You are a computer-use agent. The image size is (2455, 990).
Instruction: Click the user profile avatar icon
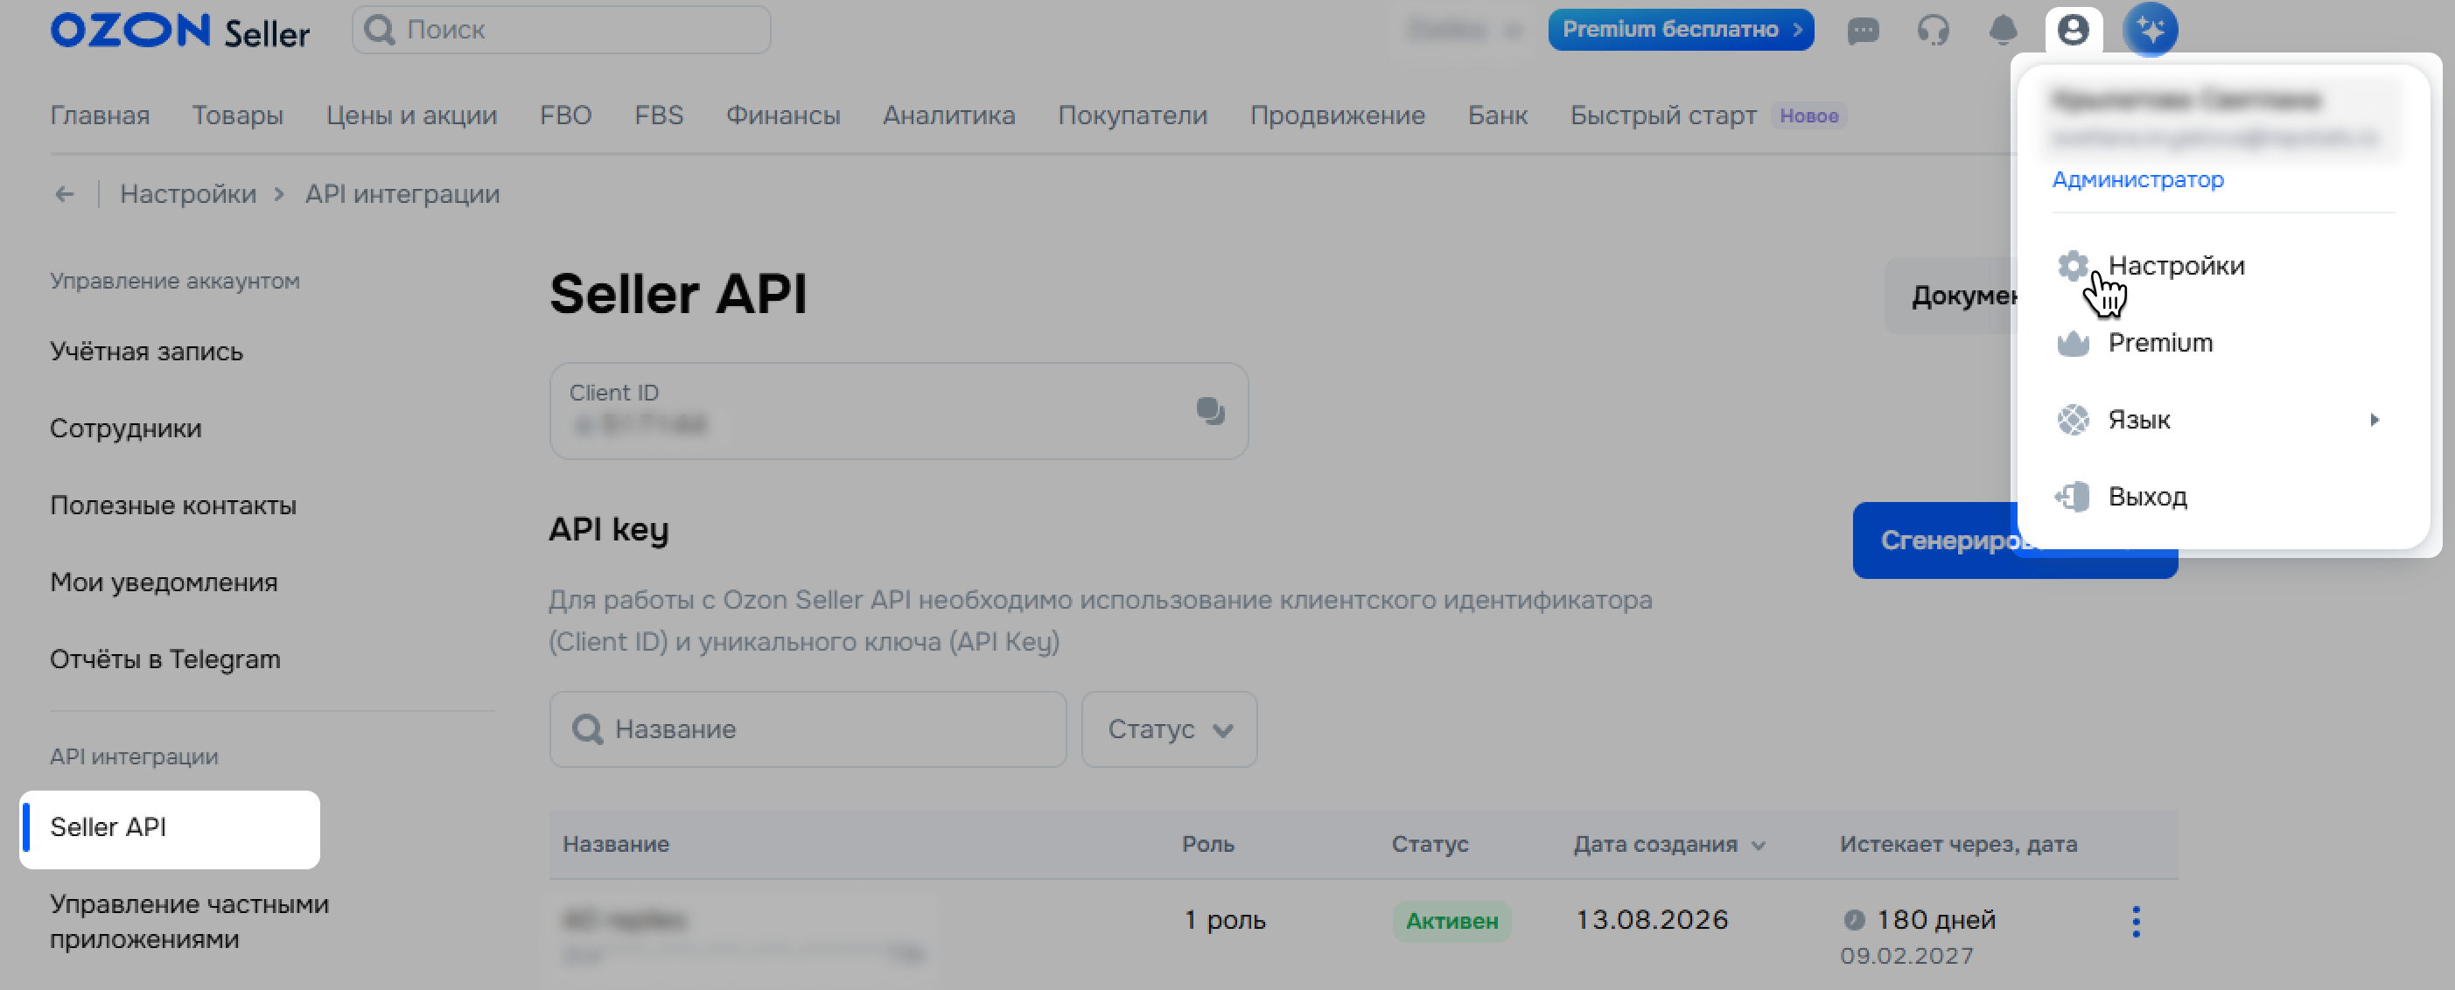pyautogui.click(x=2073, y=30)
